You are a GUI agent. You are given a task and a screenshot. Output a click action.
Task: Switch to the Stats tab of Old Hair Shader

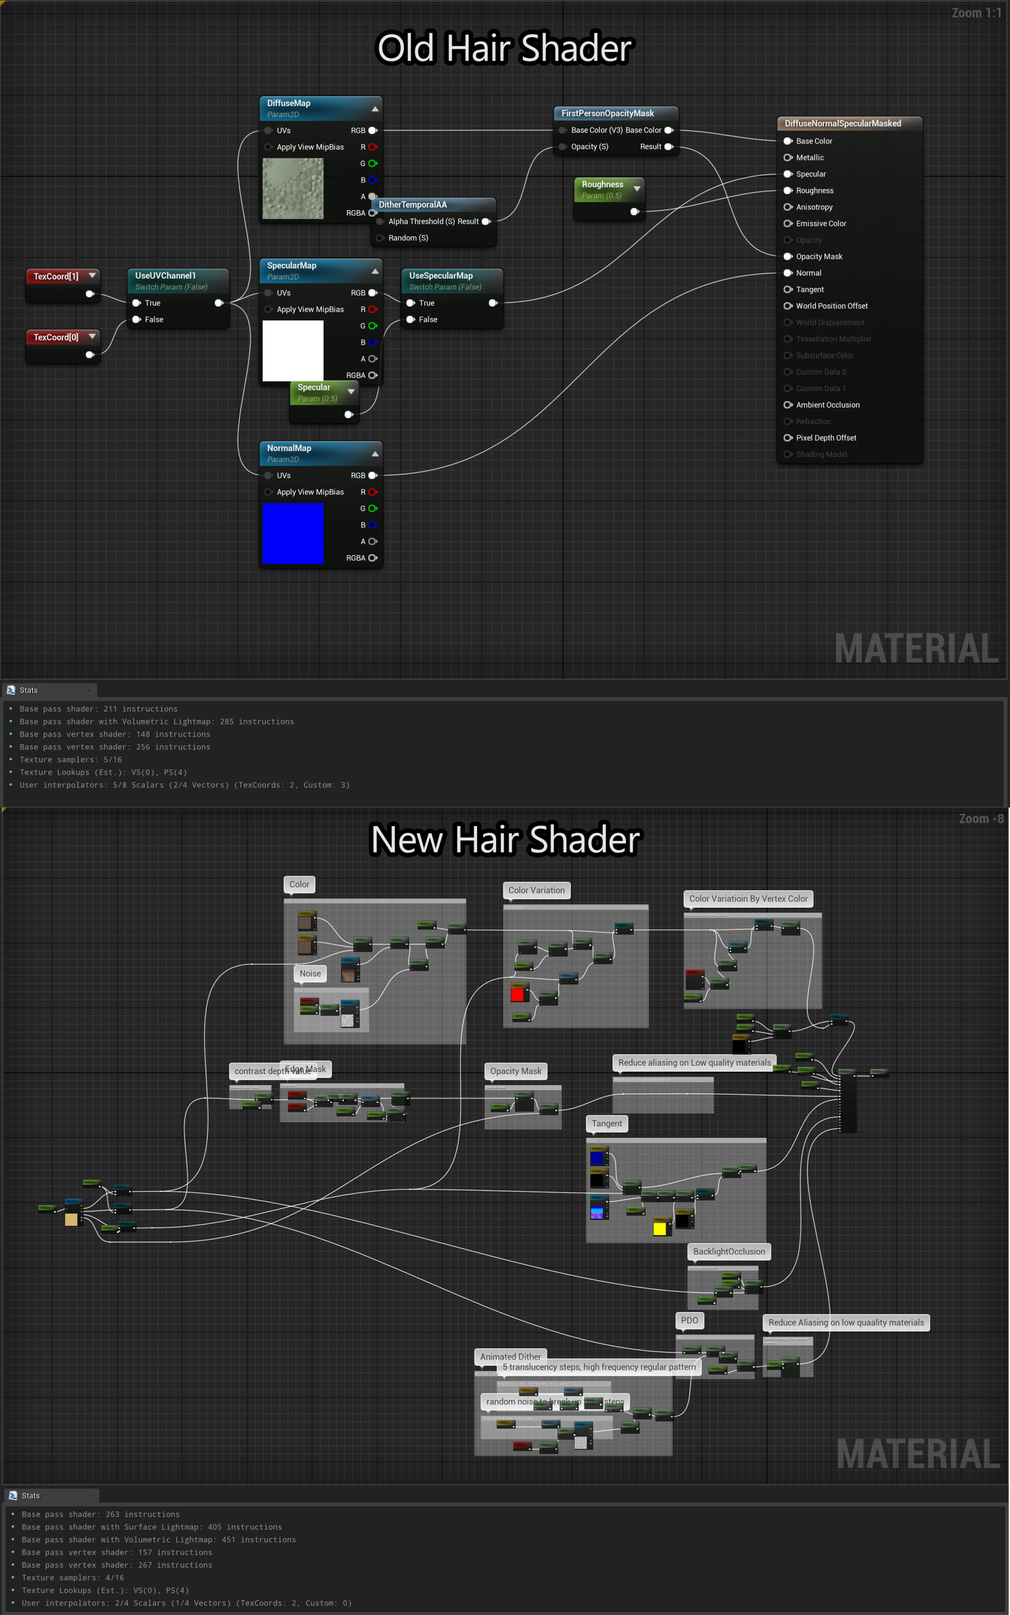point(29,689)
